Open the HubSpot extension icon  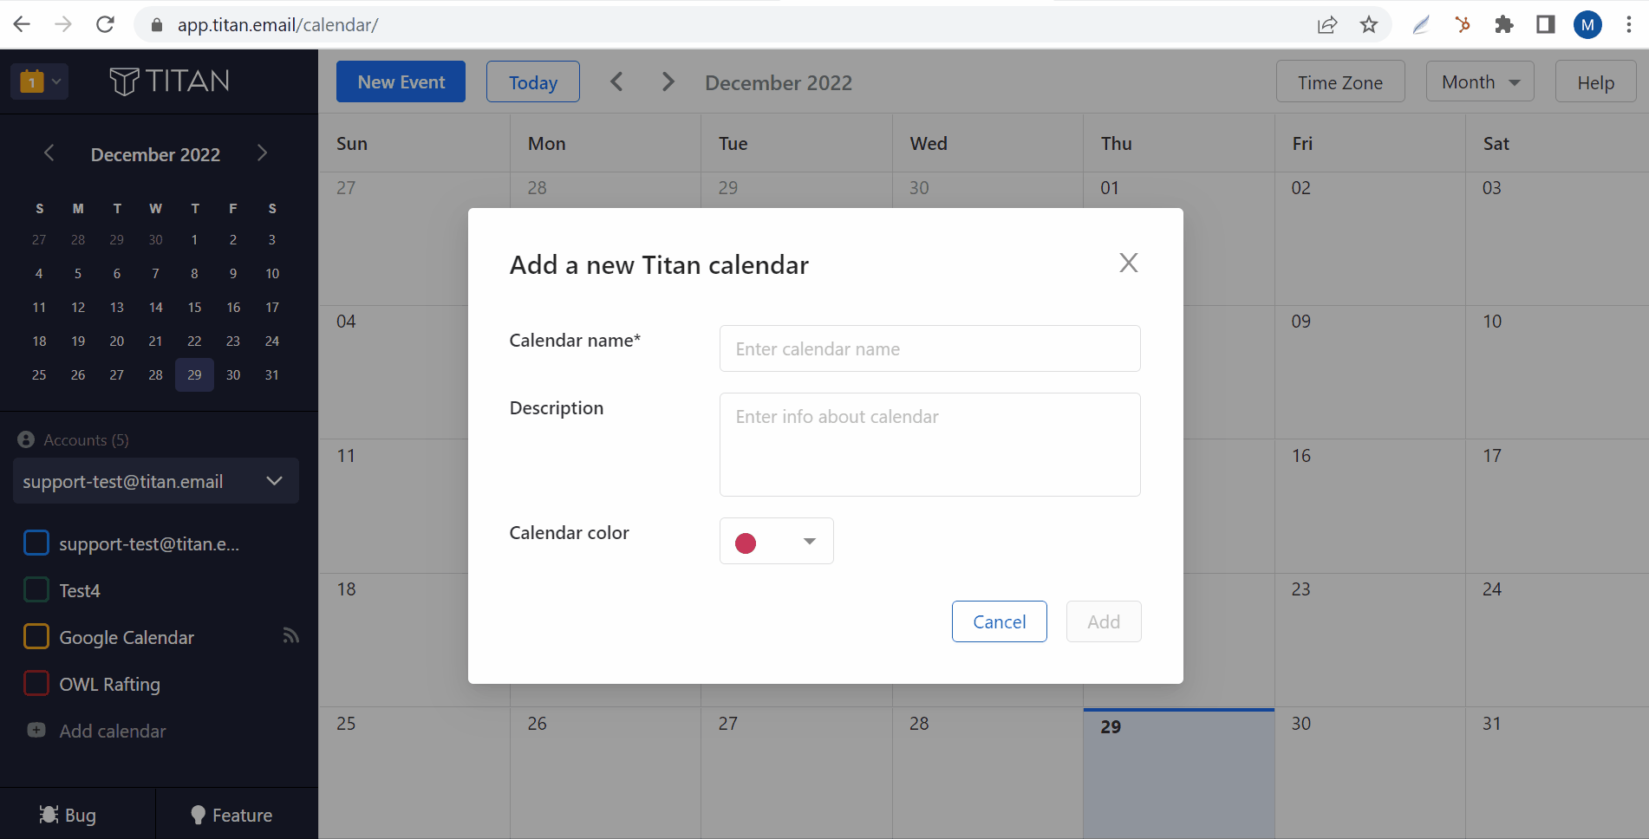(x=1463, y=24)
